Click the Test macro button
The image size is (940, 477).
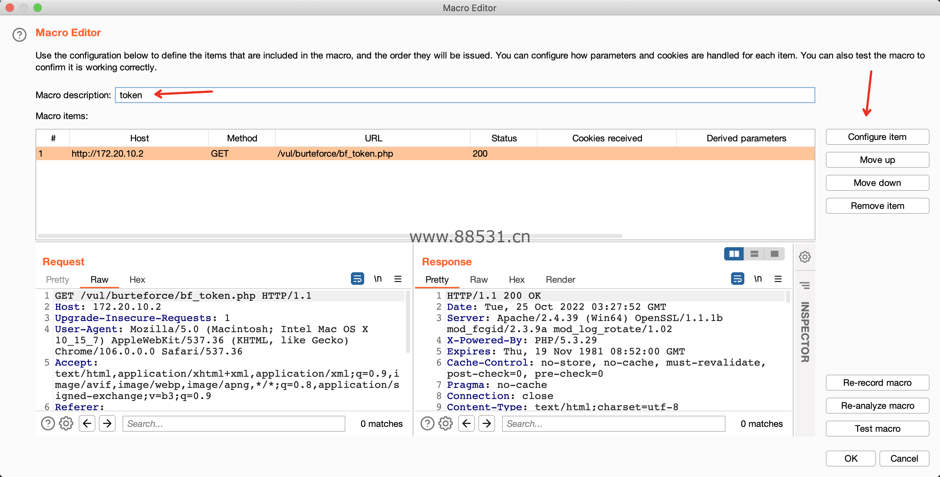[x=877, y=429]
